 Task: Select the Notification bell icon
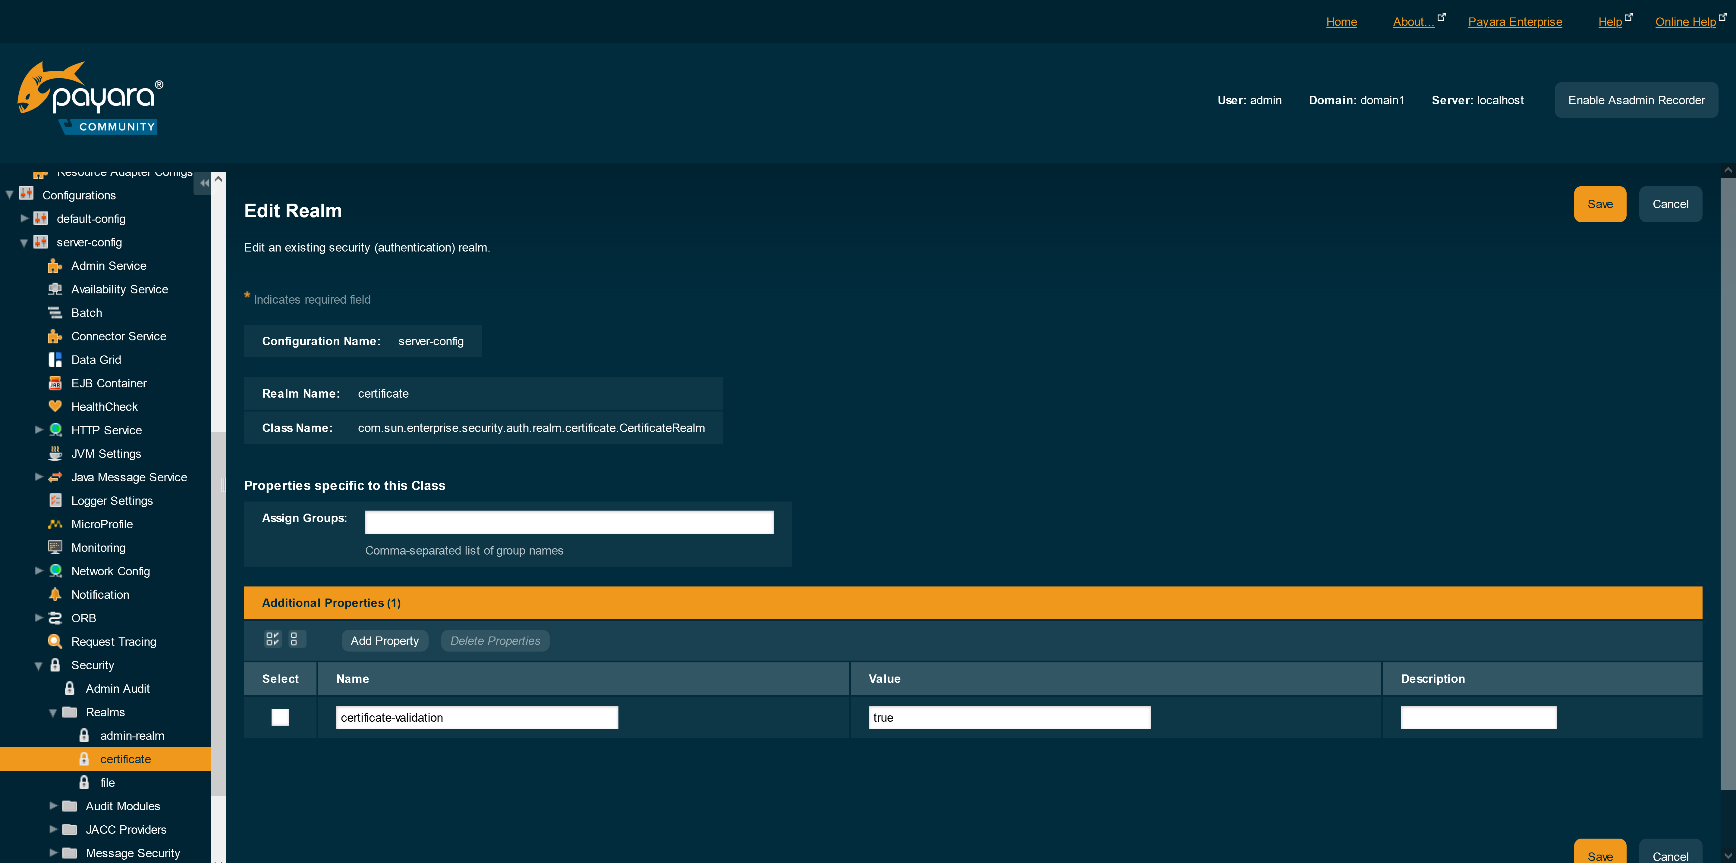tap(55, 594)
